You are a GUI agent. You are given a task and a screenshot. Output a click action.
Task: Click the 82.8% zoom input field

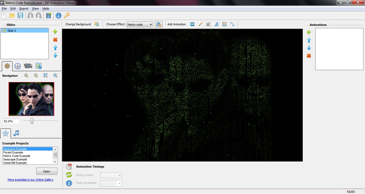(11, 121)
